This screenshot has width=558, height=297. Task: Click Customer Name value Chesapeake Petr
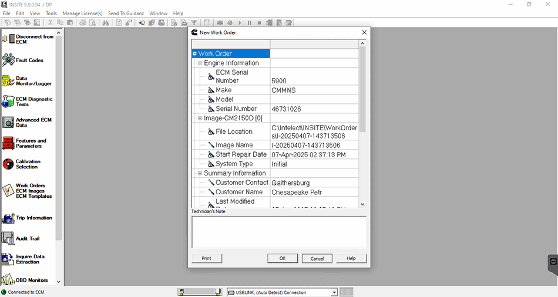click(297, 193)
